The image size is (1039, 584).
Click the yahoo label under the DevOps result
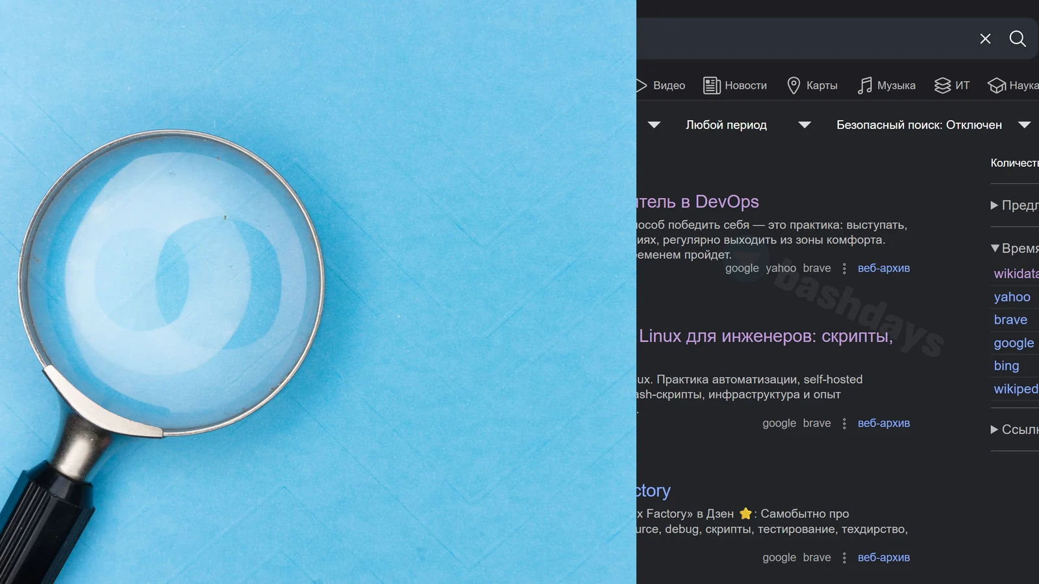point(781,269)
